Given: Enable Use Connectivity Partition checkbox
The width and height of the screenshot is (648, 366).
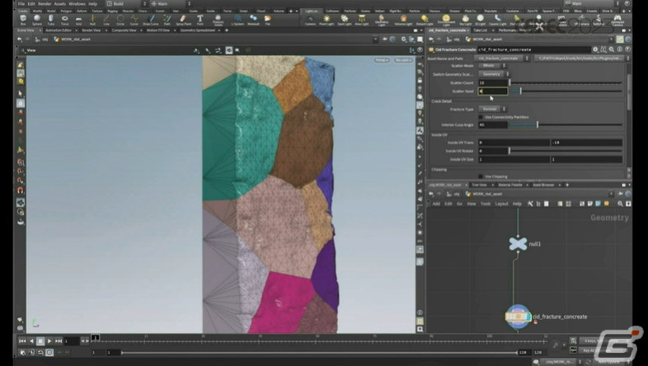Looking at the screenshot, I should pos(481,117).
